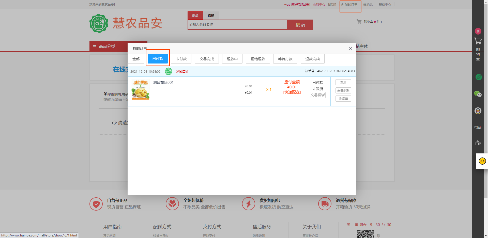Show orders under 退款中 tab

pos(232,59)
